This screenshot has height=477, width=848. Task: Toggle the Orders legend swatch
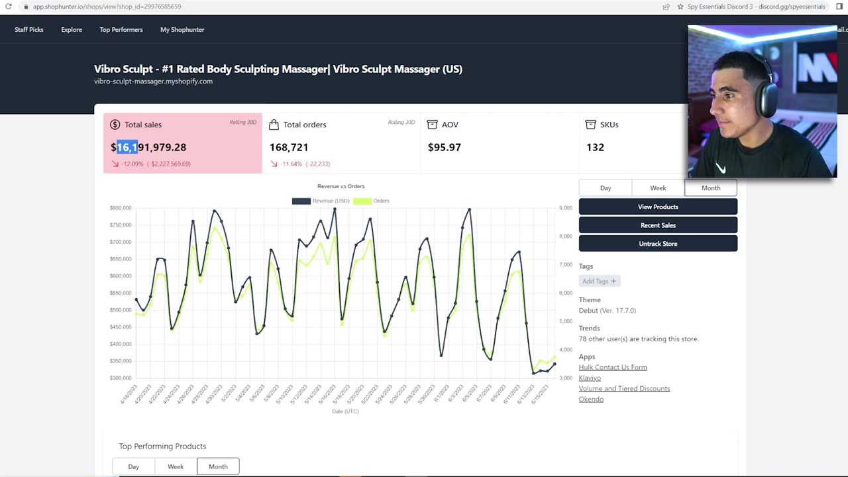[x=362, y=201]
